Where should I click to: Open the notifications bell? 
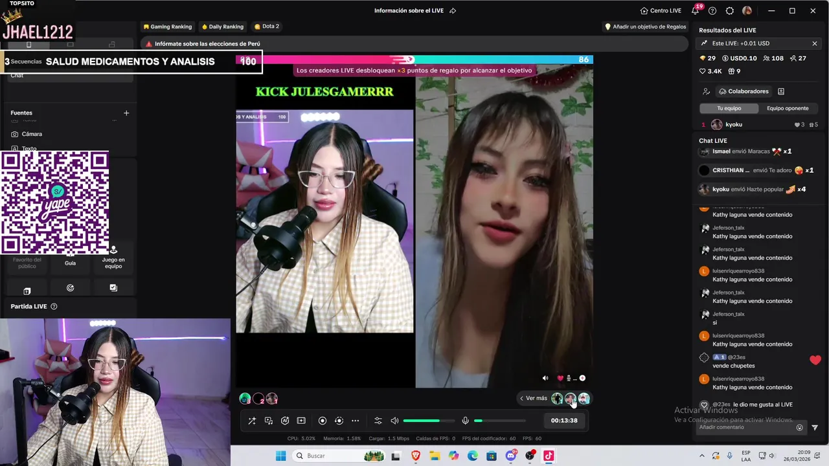696,10
